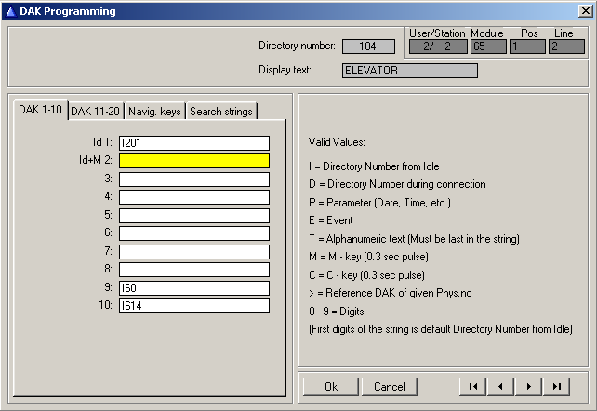Go to the previous record arrow button
This screenshot has width=597, height=411.
(501, 386)
